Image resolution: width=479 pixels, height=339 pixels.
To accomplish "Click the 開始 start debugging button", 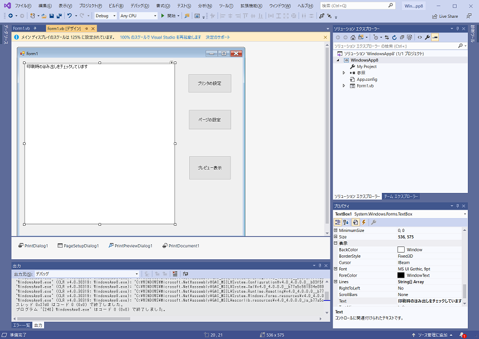I will (169, 16).
